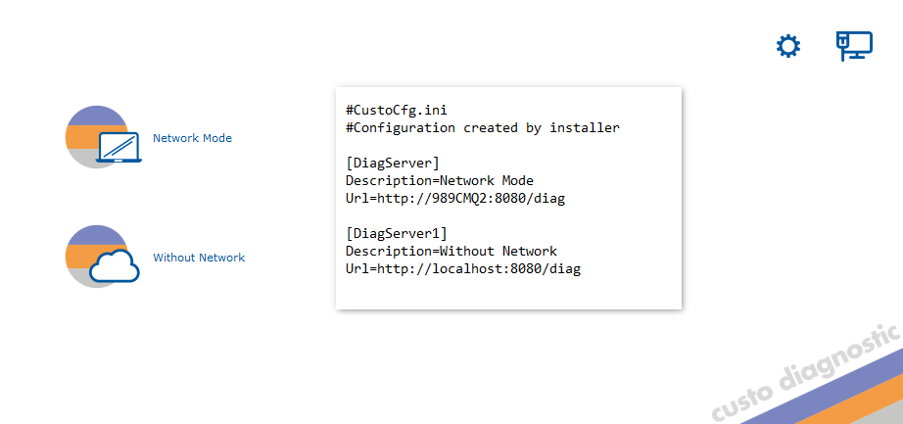This screenshot has height=424, width=903.
Task: Open the settings gear icon
Action: [x=788, y=46]
